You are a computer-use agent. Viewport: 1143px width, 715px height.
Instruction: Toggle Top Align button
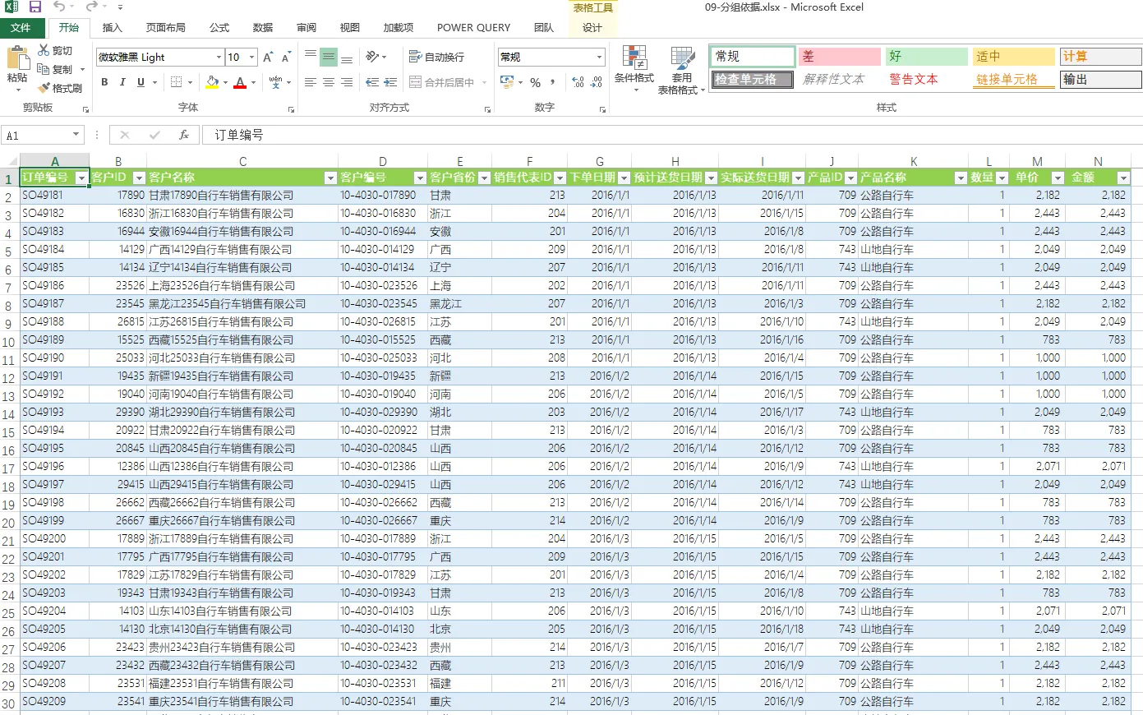(x=311, y=57)
